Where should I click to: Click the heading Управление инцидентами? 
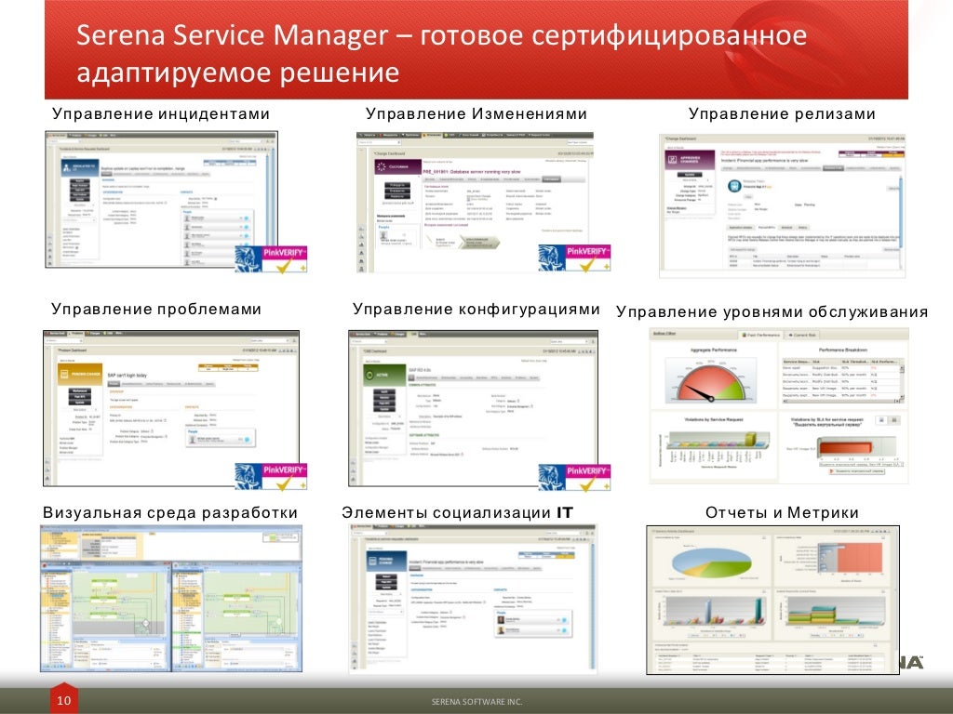(x=160, y=113)
